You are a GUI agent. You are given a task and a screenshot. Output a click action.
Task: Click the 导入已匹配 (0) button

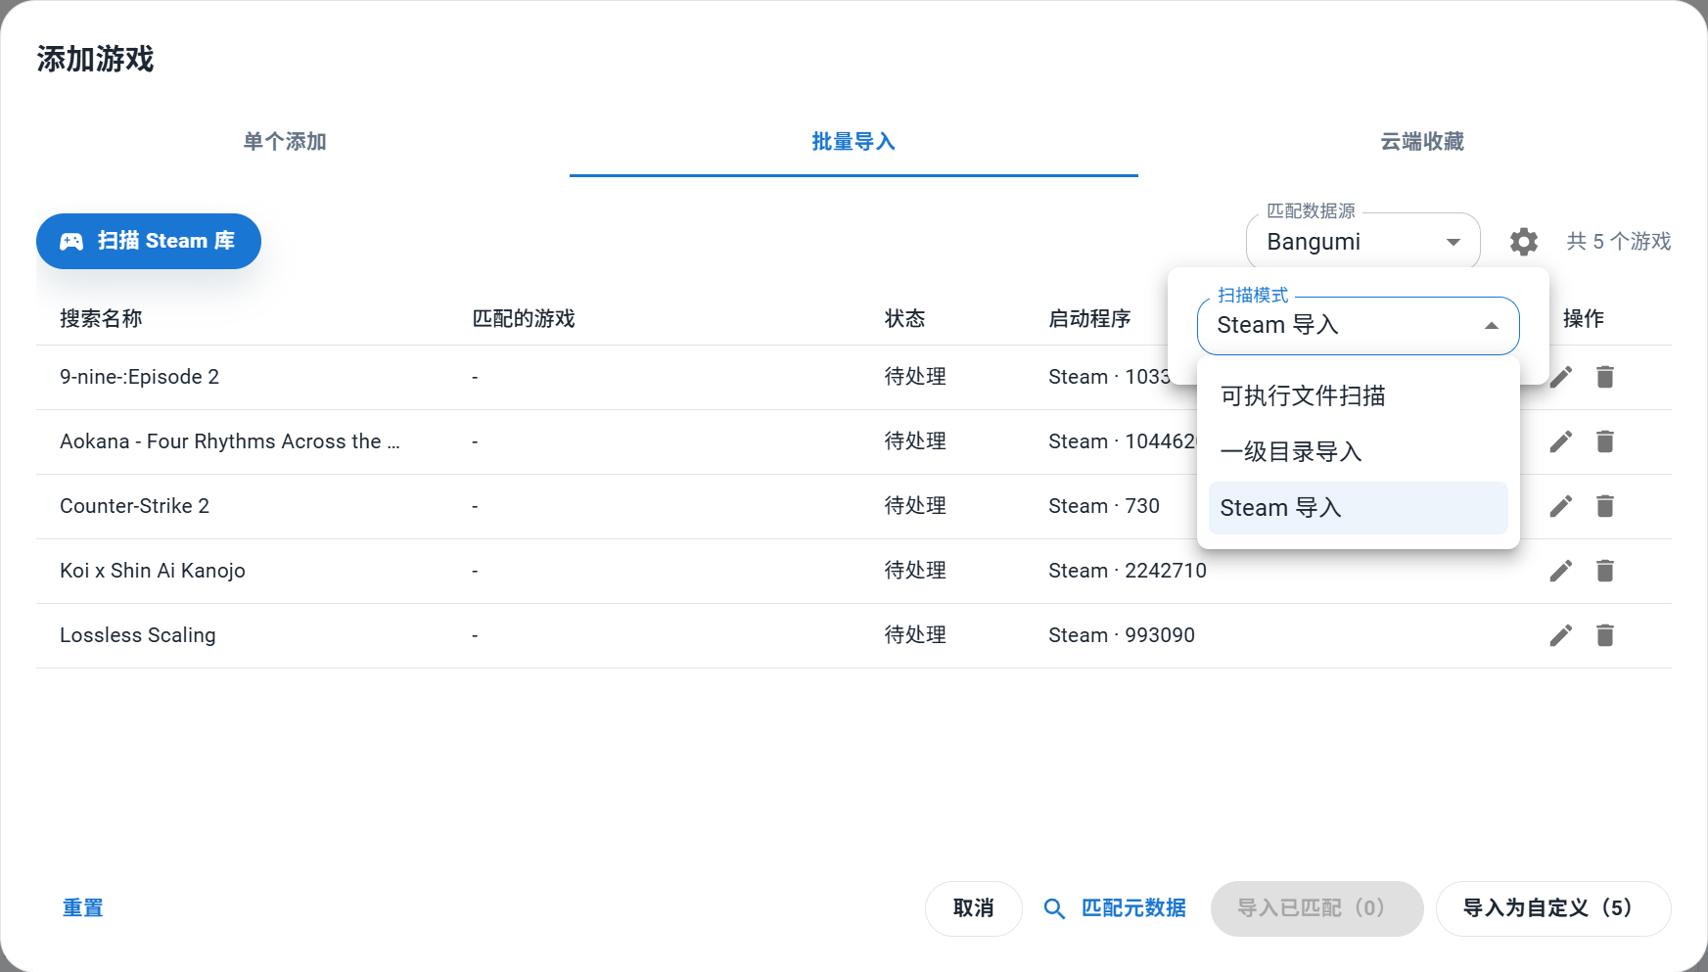click(x=1316, y=908)
